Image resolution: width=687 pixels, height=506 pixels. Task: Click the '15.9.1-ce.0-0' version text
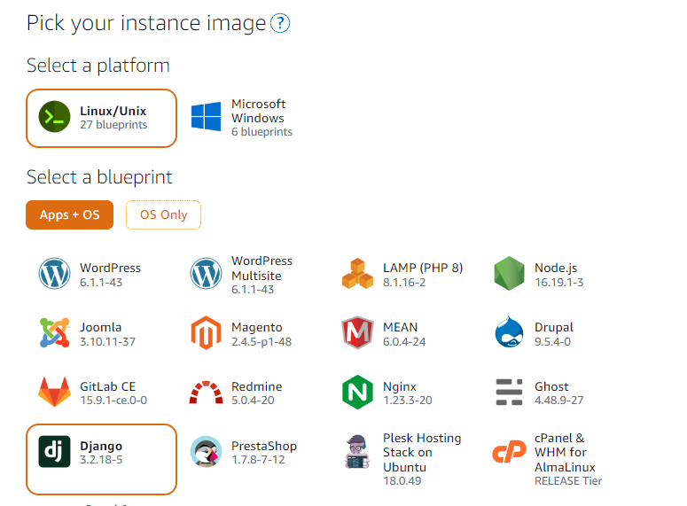click(x=113, y=401)
